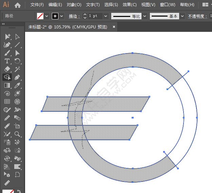Activate the Shape Builder tool
This screenshot has height=193, width=212.
point(7,77)
